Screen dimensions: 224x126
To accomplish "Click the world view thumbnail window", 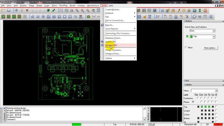I will [166, 114].
